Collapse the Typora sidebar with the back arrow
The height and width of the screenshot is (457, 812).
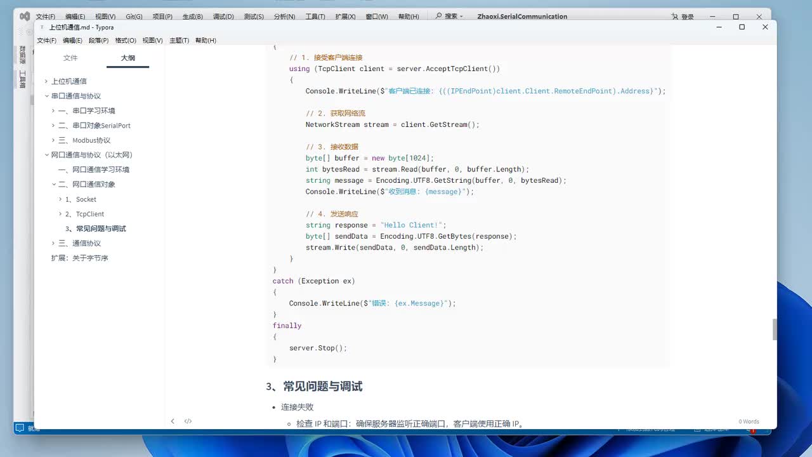[x=173, y=421]
